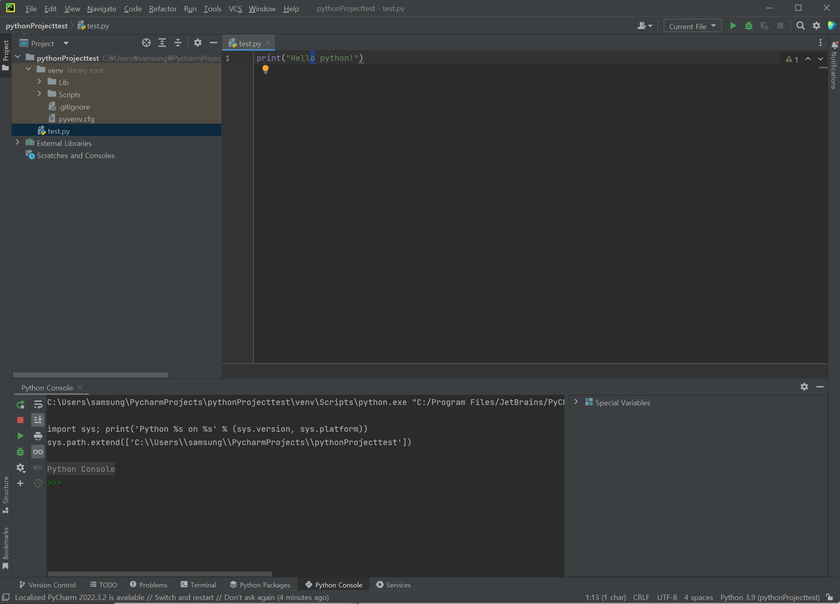Viewport: 840px width, 604px height.
Task: Click the Project panel horizontal scrollbar
Action: pos(90,375)
